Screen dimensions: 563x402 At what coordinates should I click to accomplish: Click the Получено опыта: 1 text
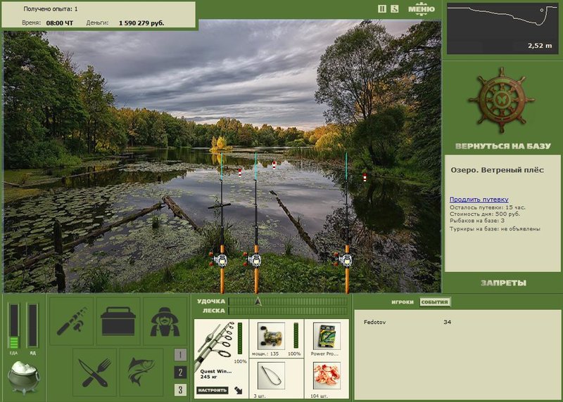click(51, 9)
